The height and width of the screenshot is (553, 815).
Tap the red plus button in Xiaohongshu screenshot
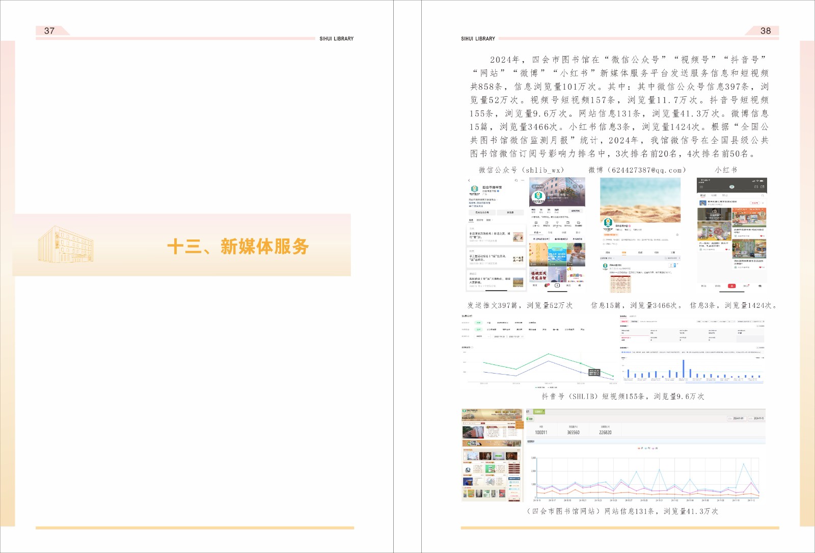[731, 286]
